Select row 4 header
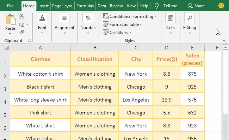 coord(5,99)
